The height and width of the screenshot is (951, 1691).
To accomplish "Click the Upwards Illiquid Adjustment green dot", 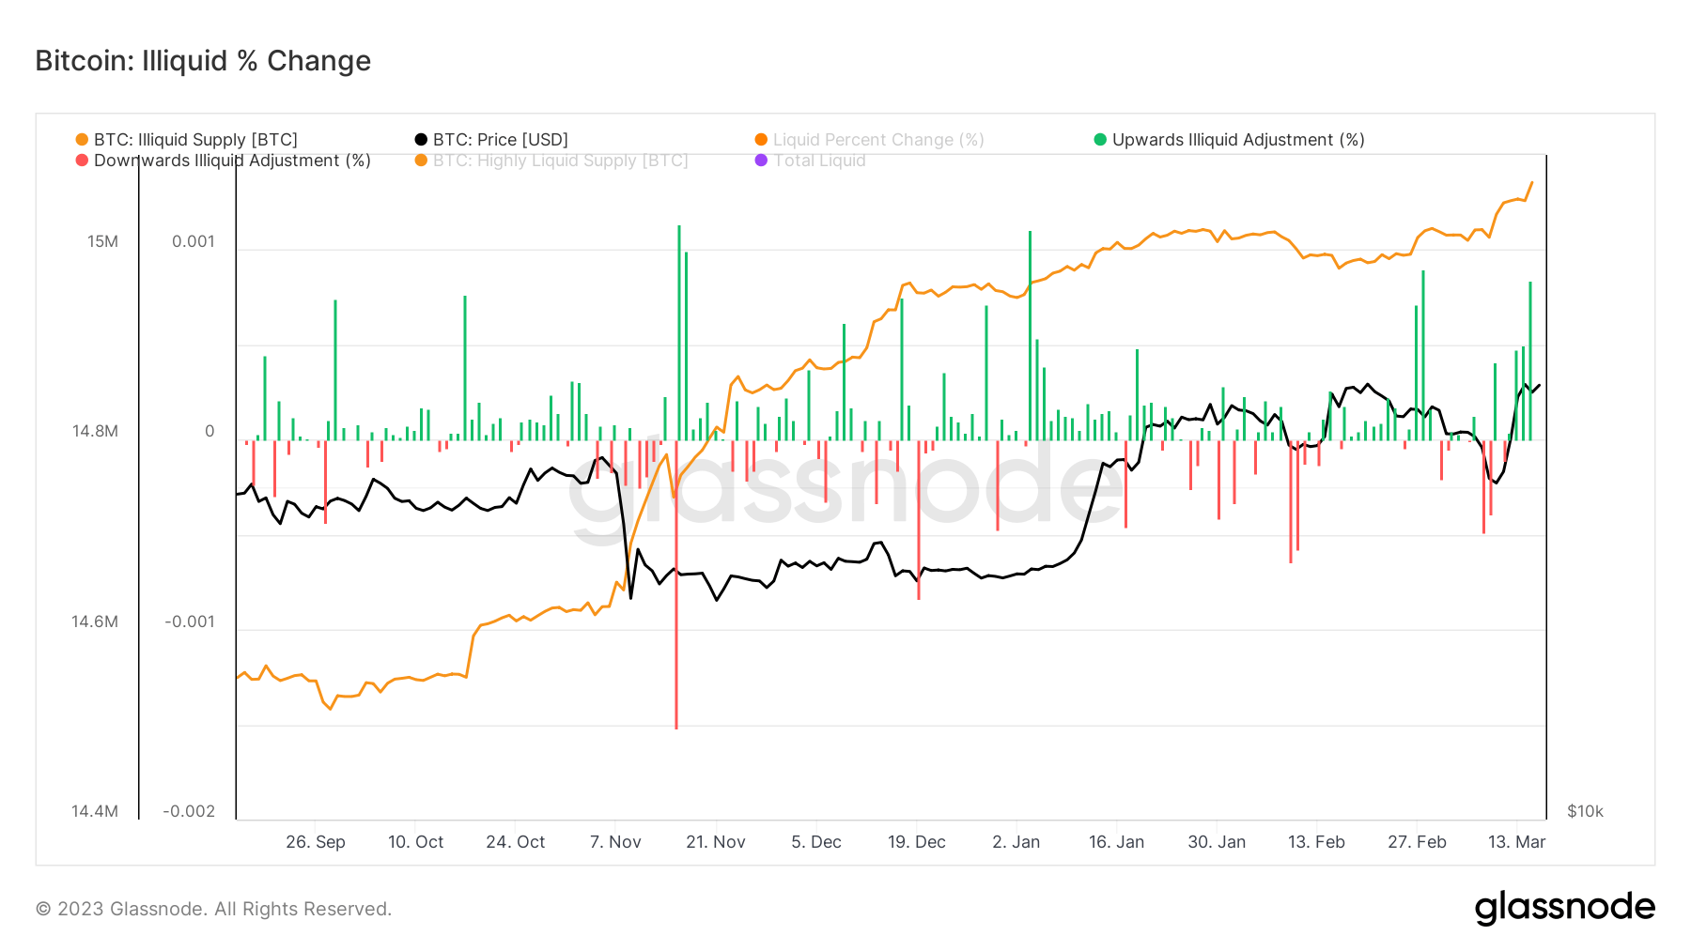I will tap(1099, 139).
